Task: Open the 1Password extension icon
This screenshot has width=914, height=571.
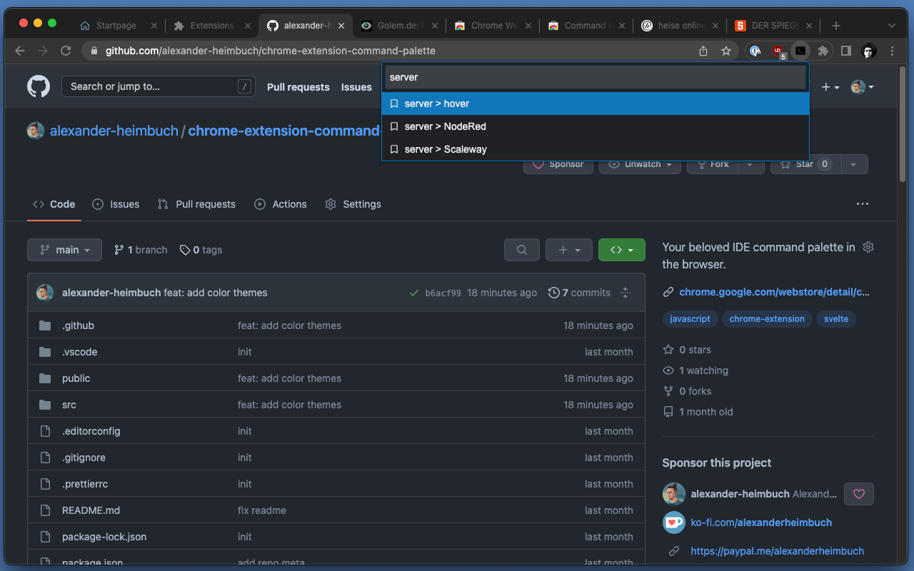Action: coord(755,51)
